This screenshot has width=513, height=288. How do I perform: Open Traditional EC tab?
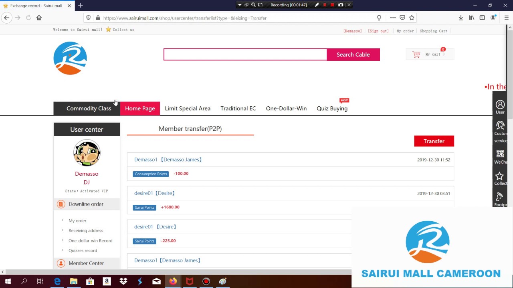pyautogui.click(x=238, y=108)
